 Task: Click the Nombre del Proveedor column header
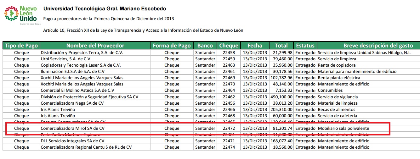(95, 46)
